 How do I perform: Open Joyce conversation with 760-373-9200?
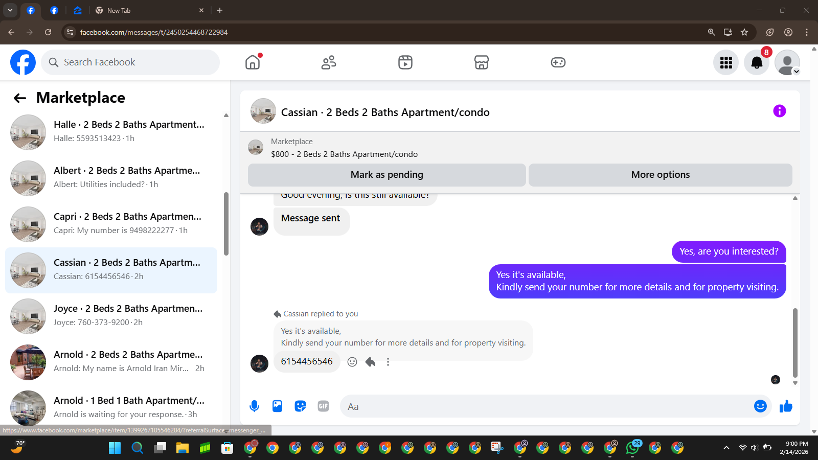[x=111, y=316]
